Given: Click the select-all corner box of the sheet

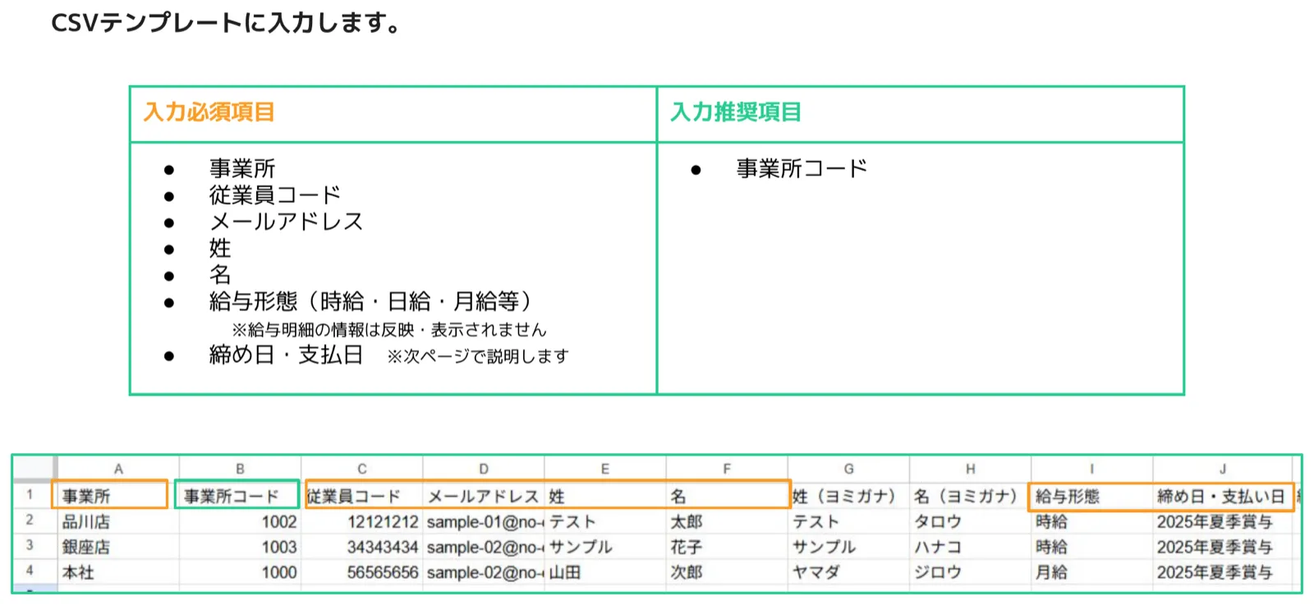Looking at the screenshot, I should coord(35,469).
